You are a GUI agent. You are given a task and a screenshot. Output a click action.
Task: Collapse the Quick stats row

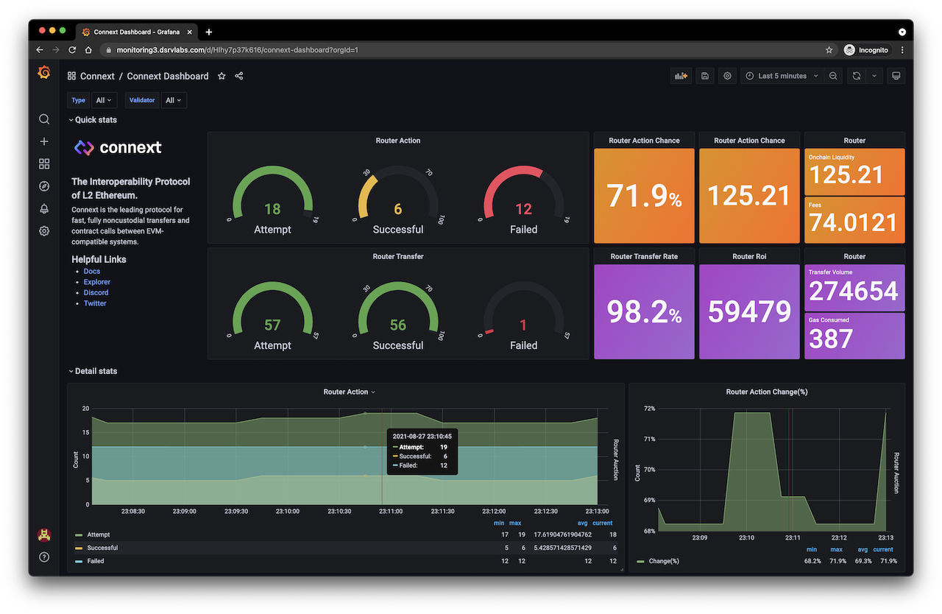pos(93,120)
